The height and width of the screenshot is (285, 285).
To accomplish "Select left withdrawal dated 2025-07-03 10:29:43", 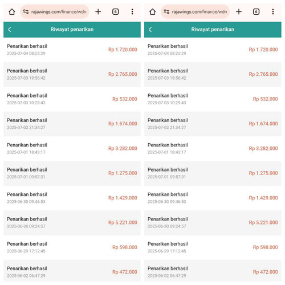I will tap(72, 99).
